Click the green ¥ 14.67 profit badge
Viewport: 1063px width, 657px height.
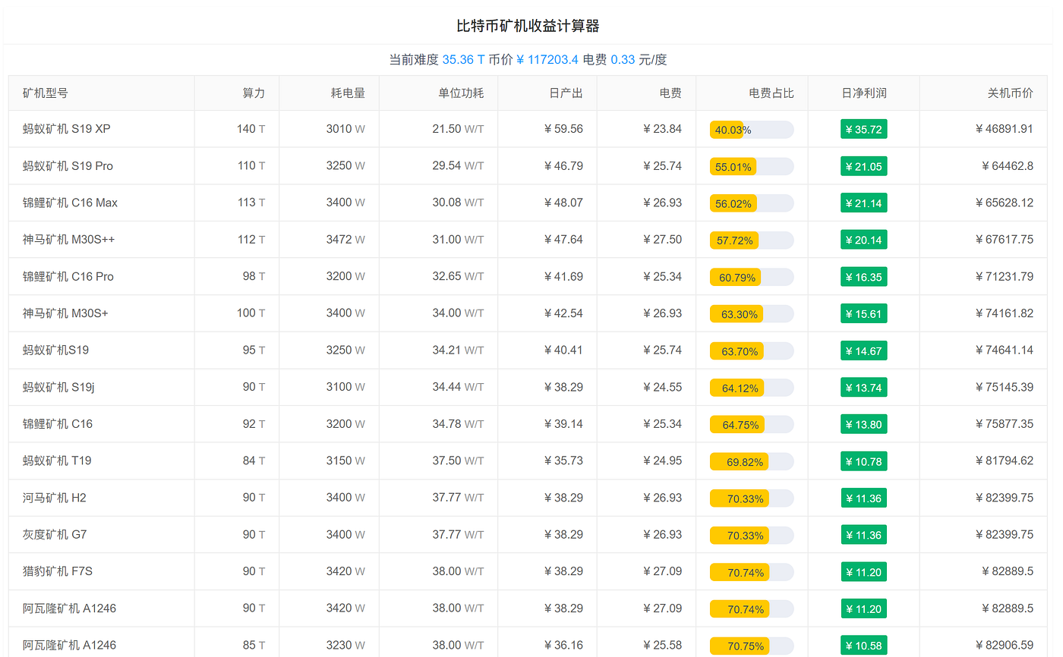864,351
